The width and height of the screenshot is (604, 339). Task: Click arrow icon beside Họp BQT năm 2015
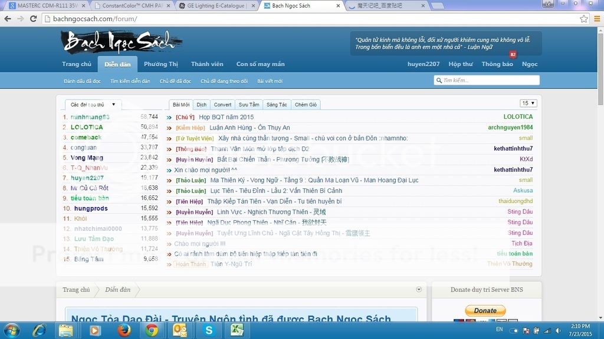click(169, 117)
